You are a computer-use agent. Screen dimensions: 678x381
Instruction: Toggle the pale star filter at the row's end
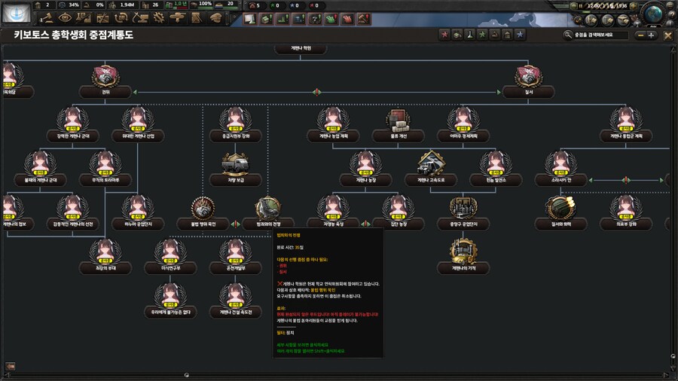click(520, 35)
